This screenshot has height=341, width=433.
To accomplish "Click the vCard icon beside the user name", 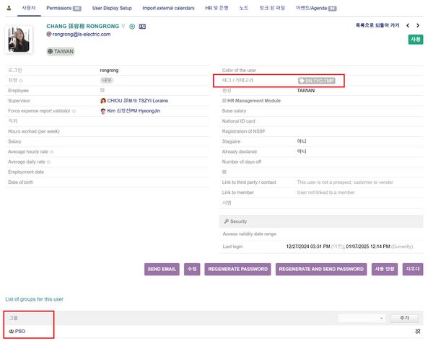I will (x=142, y=26).
